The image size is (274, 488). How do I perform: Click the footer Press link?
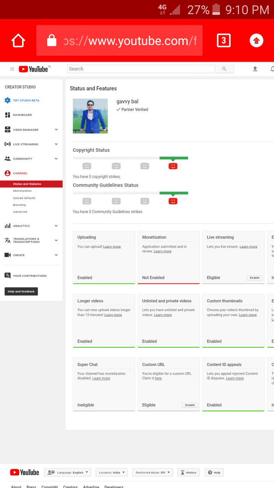point(31,486)
